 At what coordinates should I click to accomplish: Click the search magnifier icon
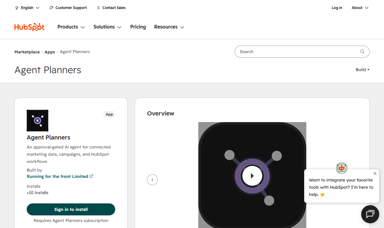click(362, 52)
